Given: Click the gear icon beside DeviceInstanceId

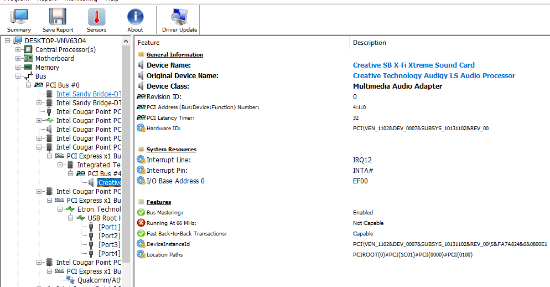Looking at the screenshot, I should [x=141, y=244].
